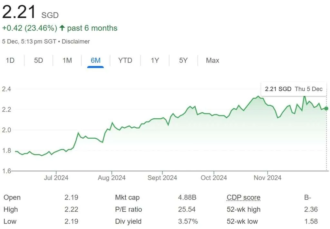
Task: Select the Max time range
Action: [x=212, y=60]
